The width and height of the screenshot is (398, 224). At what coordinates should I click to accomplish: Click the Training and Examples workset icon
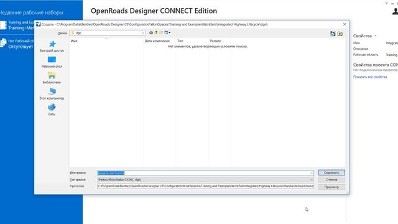tap(3, 25)
